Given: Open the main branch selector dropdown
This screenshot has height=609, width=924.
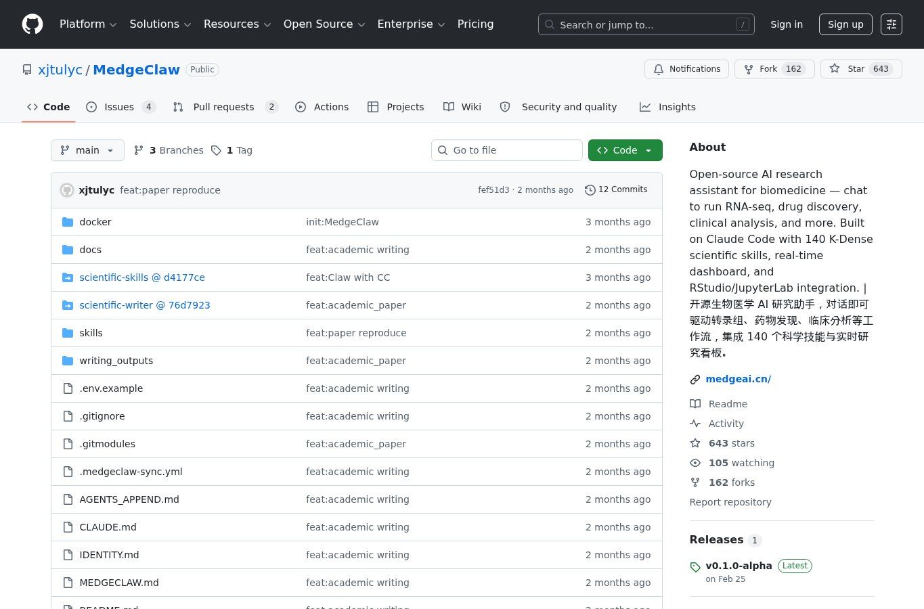Looking at the screenshot, I should click(87, 150).
